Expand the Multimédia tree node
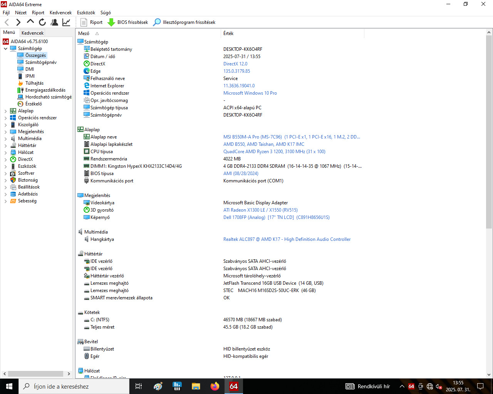Screen dimensions: 493x394 pos(5,139)
